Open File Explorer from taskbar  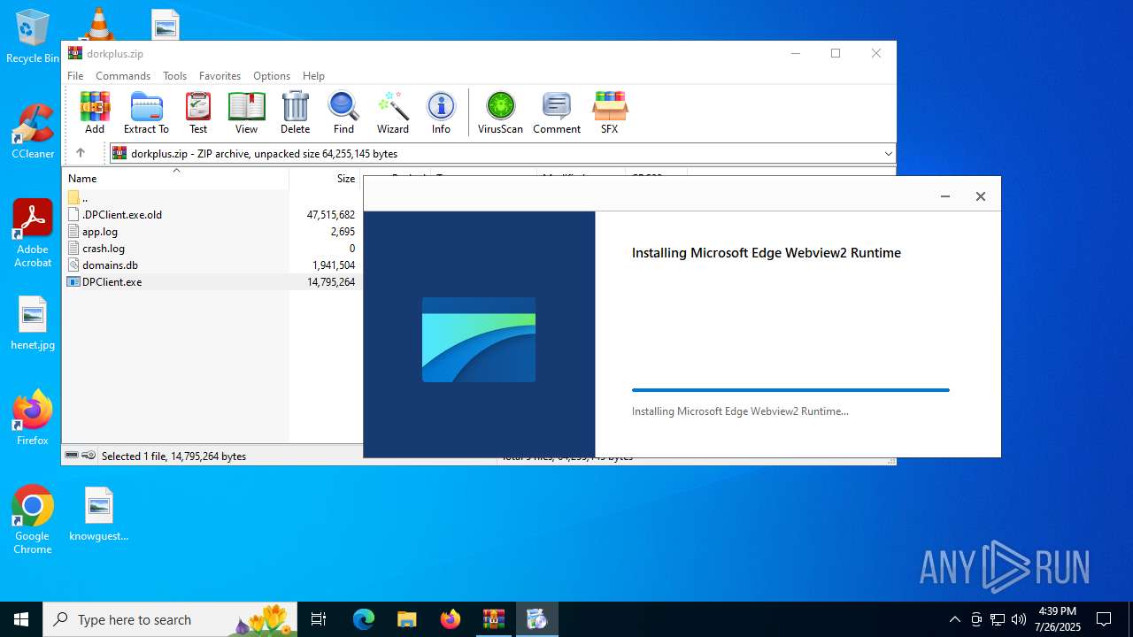pyautogui.click(x=407, y=619)
